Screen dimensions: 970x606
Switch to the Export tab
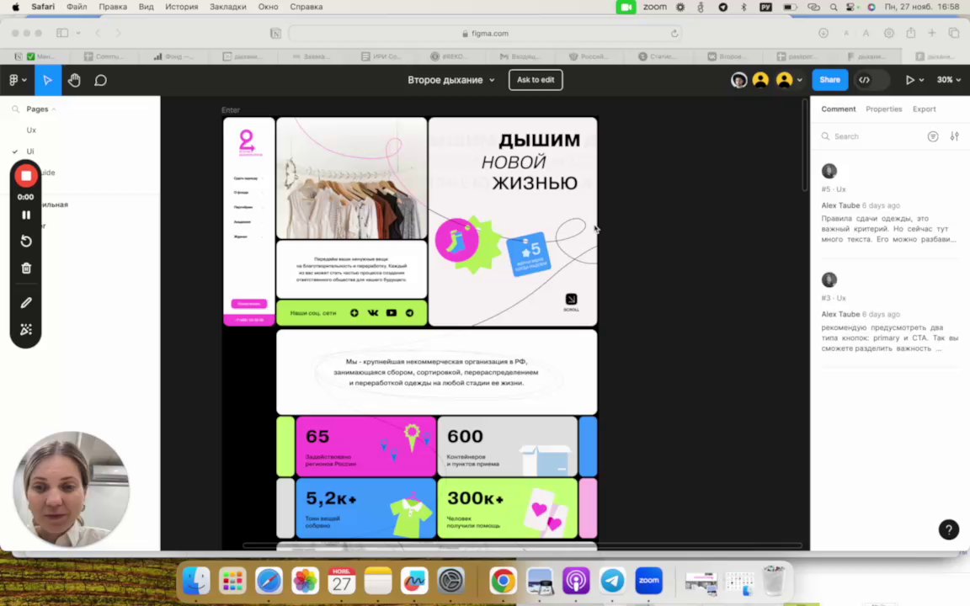click(x=925, y=109)
